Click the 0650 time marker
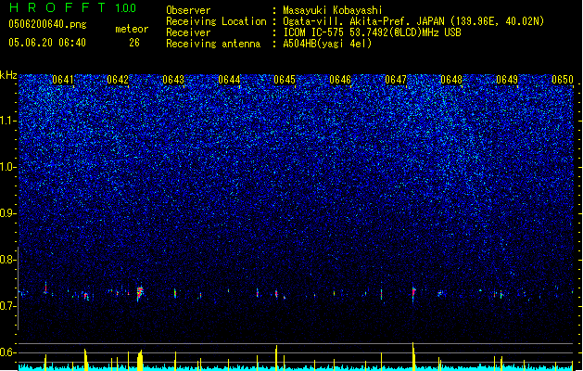Image resolution: width=583 pixels, height=371 pixels. 563,80
